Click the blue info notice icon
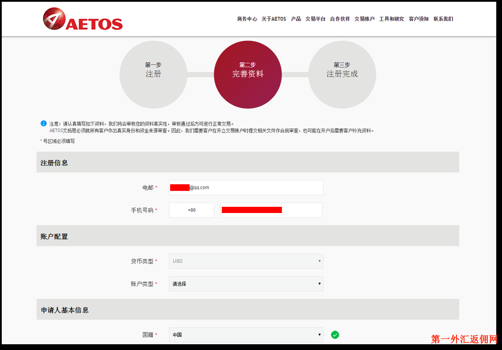 pos(44,123)
